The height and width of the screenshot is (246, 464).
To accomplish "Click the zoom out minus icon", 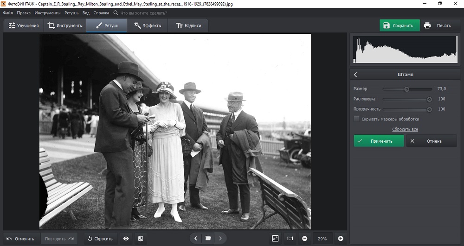I will point(304,239).
